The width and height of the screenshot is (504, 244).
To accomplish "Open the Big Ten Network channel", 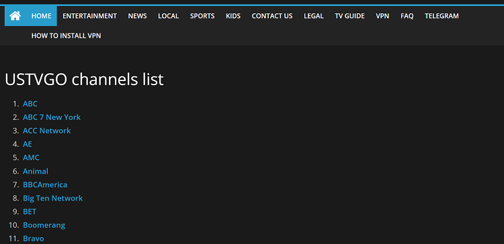I will (x=52, y=198).
